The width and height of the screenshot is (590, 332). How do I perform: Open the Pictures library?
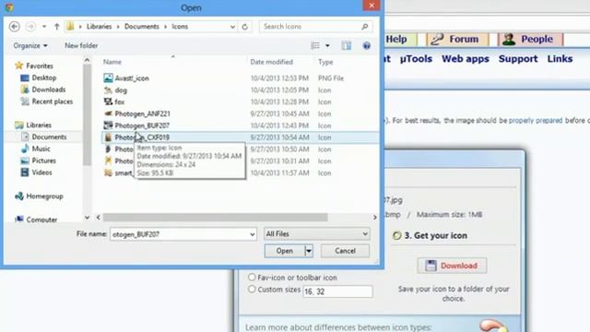[x=43, y=160]
